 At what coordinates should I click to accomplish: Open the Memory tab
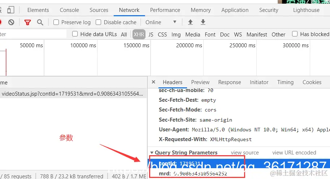pos(201,10)
